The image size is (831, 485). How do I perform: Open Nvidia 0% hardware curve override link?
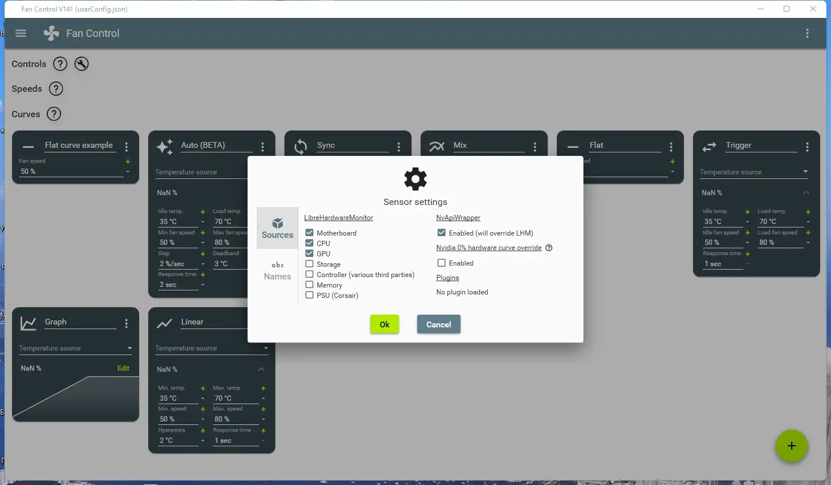coord(489,248)
